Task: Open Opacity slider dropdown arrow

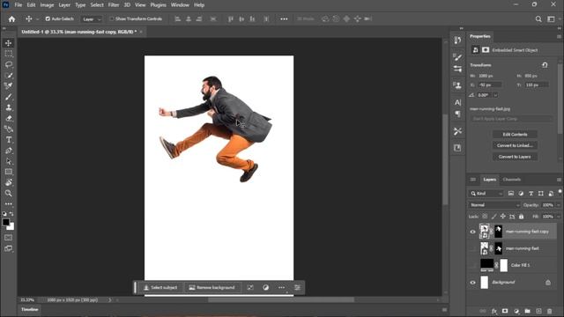Action: [558, 205]
